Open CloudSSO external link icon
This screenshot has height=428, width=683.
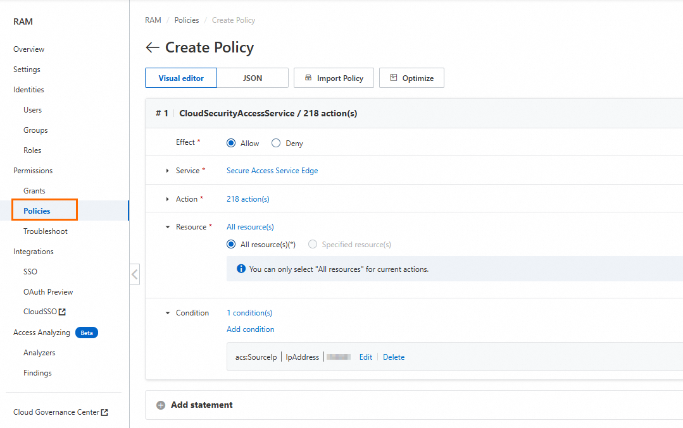(x=63, y=312)
